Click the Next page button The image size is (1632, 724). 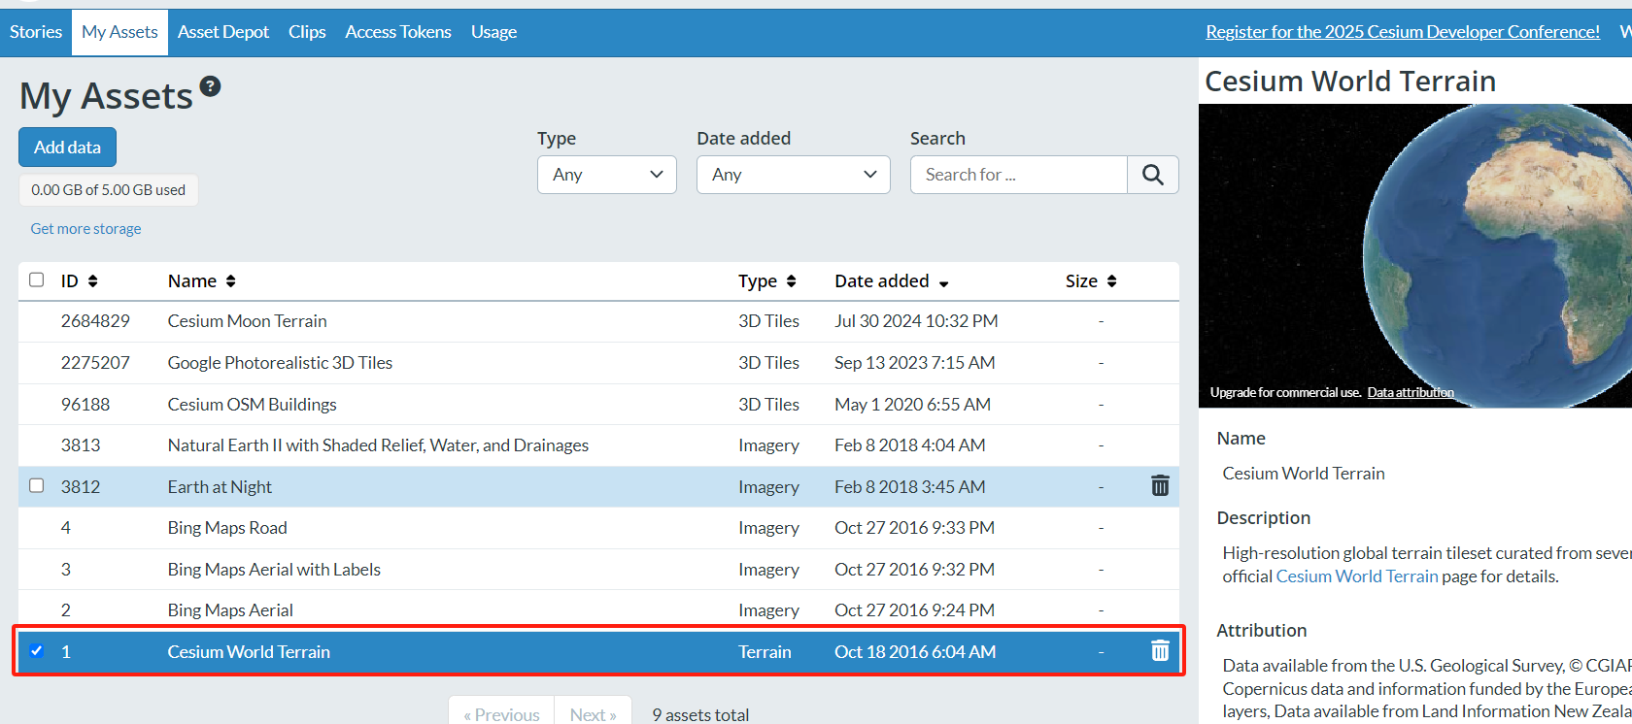(x=594, y=712)
